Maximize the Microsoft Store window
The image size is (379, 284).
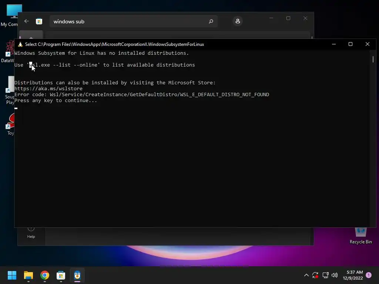pyautogui.click(x=288, y=18)
